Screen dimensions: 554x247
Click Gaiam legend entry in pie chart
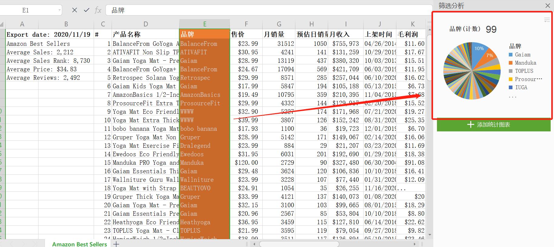[x=522, y=55]
